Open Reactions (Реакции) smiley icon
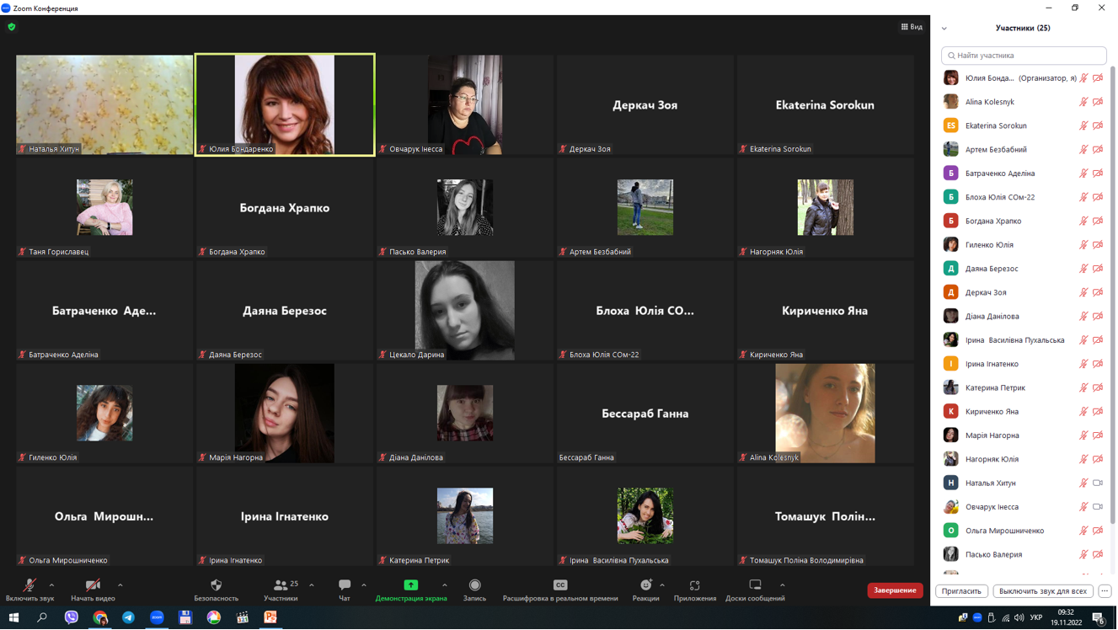This screenshot has width=1118, height=630. (x=645, y=585)
